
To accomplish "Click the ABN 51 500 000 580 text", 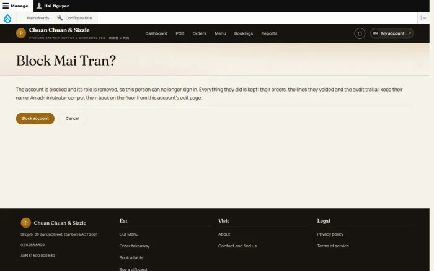I will (38, 256).
